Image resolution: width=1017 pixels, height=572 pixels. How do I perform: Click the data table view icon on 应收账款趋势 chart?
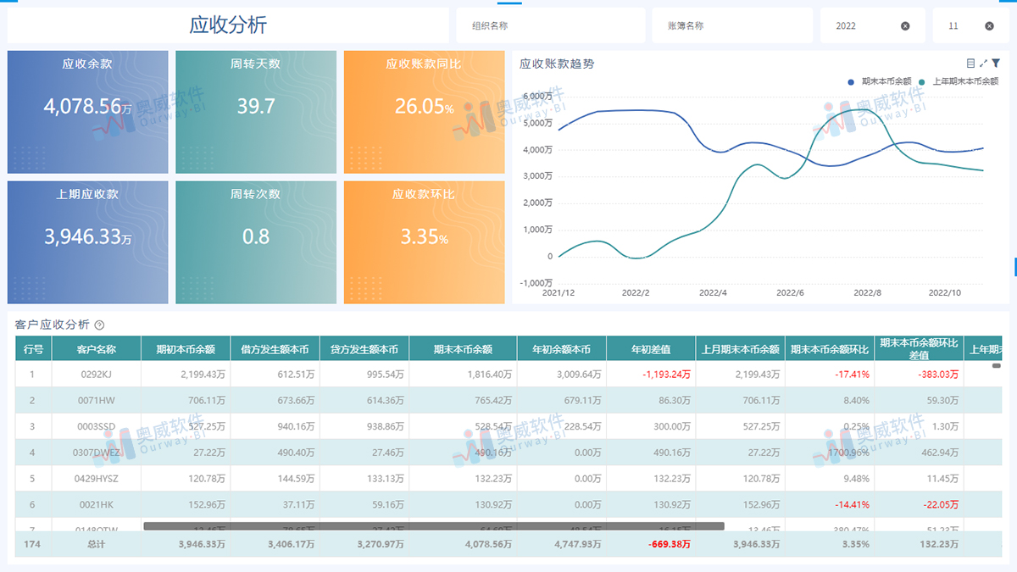[971, 63]
